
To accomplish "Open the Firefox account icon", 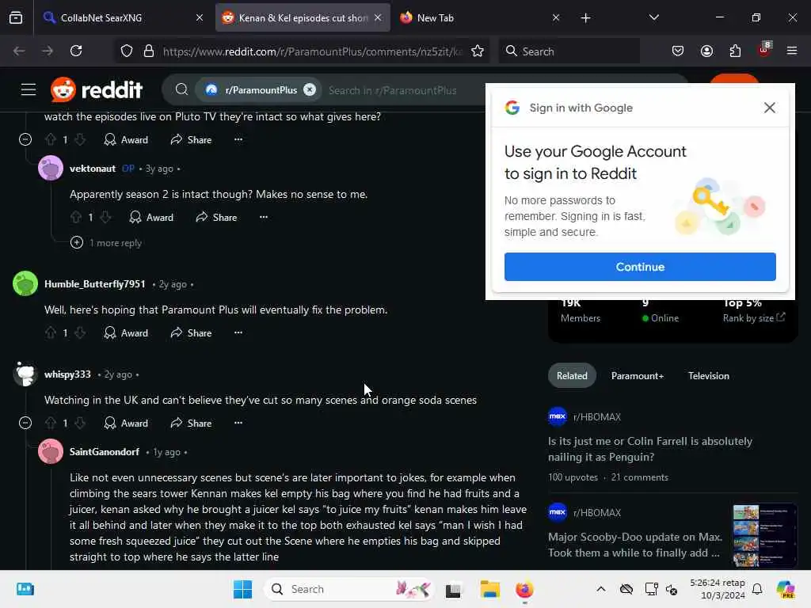I will click(706, 51).
